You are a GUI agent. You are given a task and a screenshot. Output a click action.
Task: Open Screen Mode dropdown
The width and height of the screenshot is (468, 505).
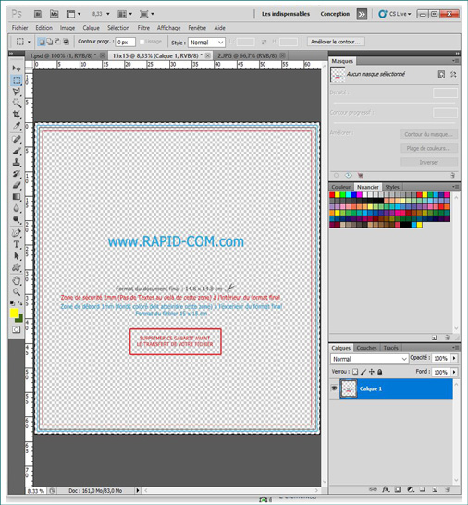click(146, 14)
